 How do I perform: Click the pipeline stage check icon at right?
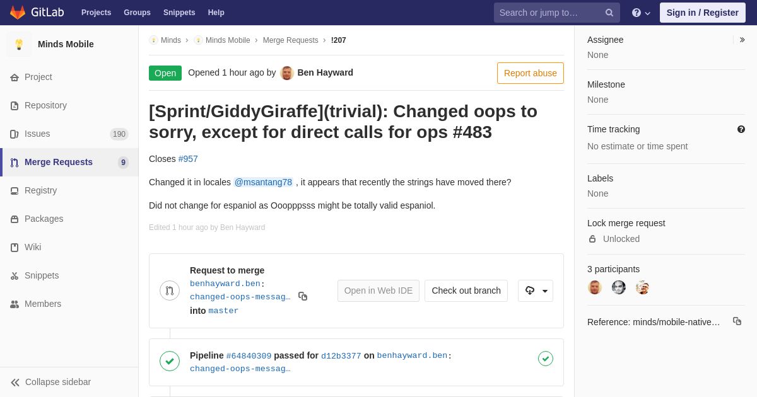[x=546, y=359]
